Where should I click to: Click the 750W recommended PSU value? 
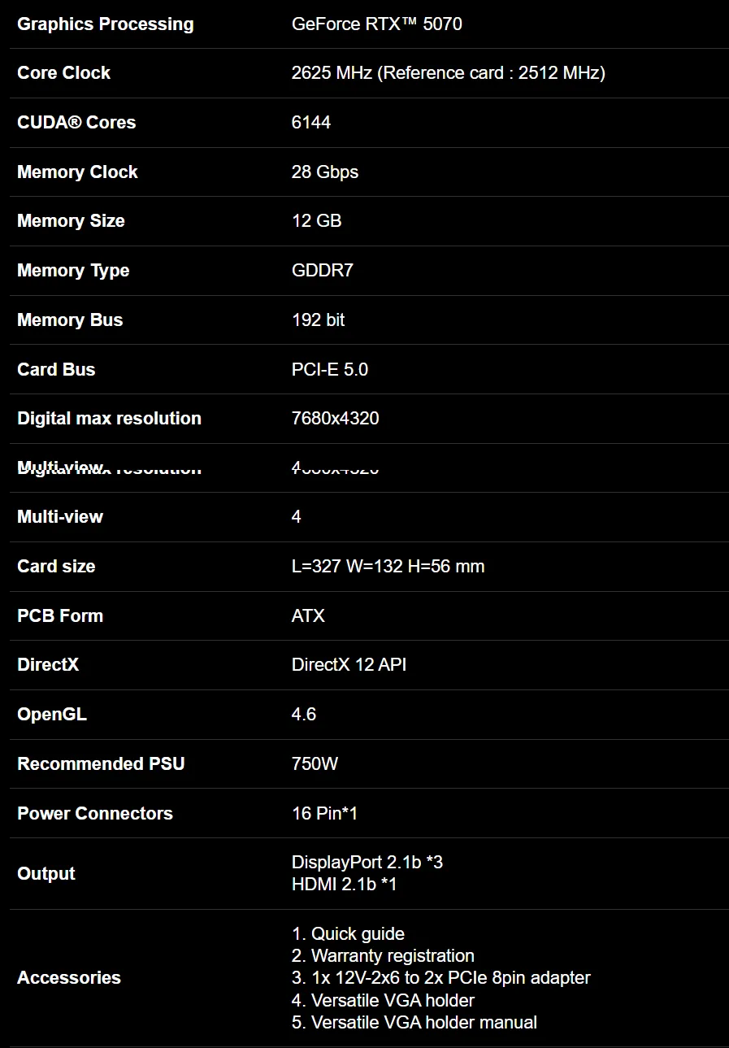point(315,764)
